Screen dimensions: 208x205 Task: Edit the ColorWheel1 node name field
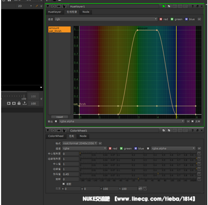114,131
